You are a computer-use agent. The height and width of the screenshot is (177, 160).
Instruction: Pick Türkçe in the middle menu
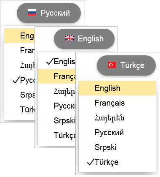57,135
